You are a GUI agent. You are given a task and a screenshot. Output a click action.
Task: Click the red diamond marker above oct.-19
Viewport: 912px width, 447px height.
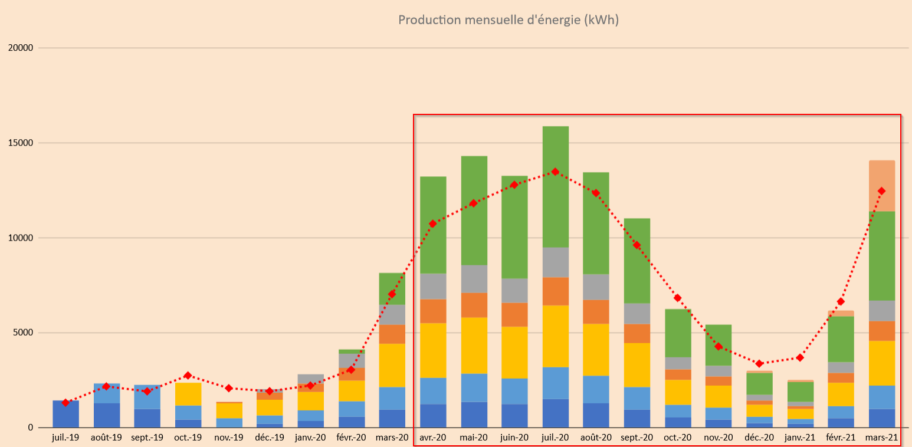188,375
